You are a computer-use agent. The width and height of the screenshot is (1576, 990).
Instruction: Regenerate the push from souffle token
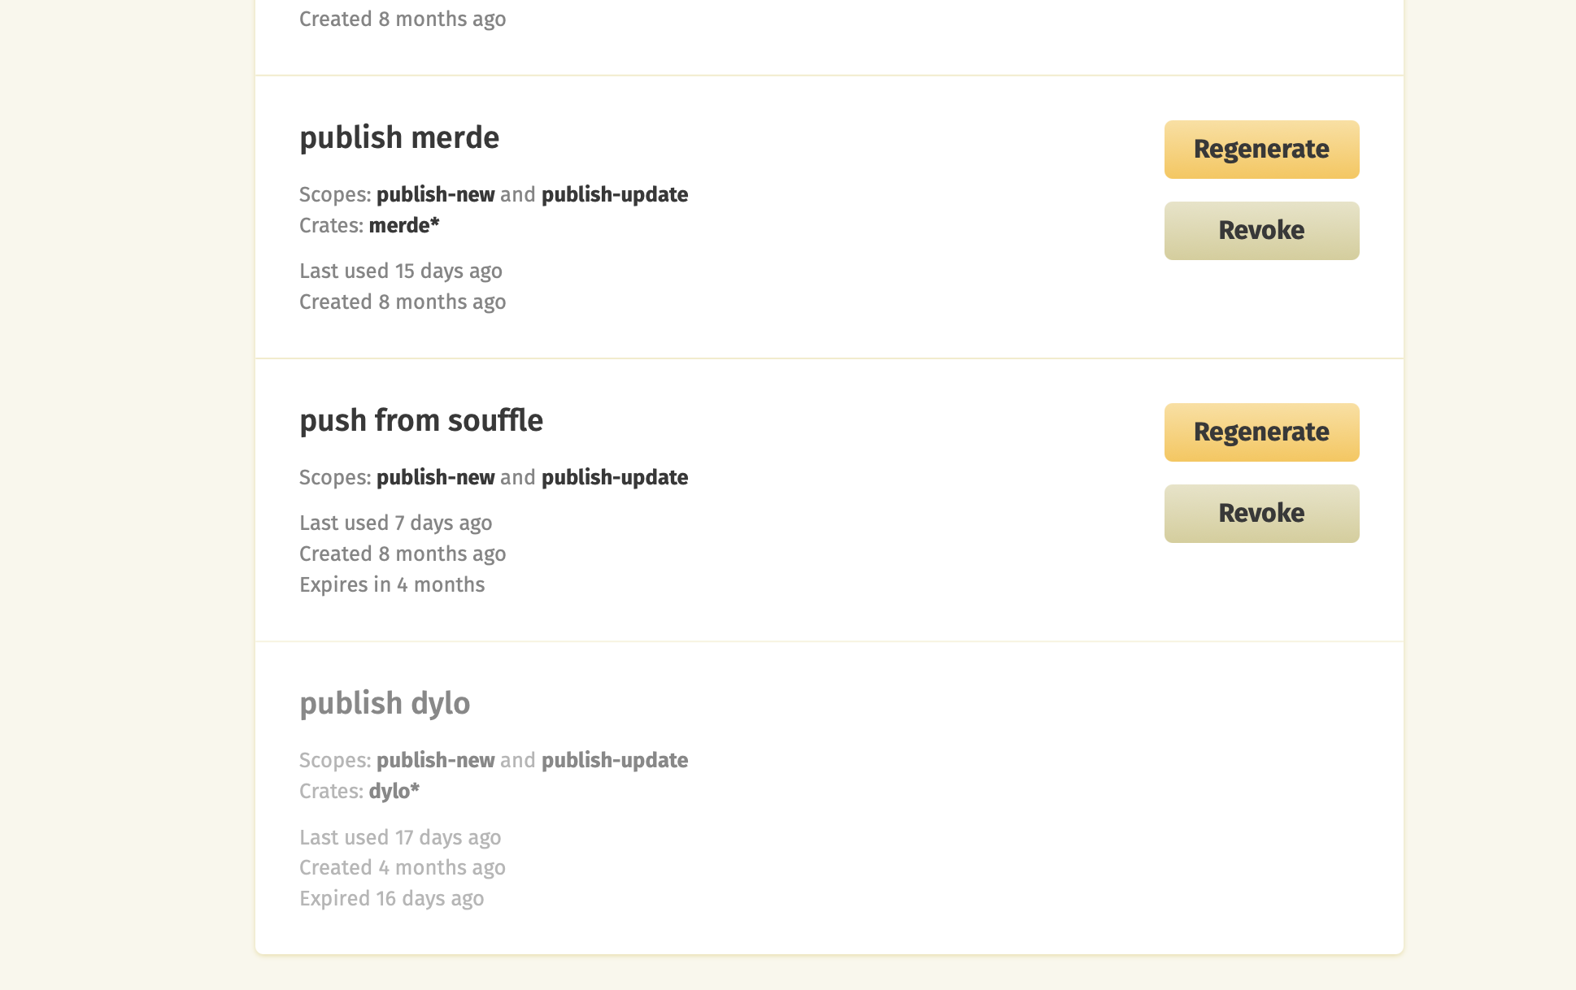click(x=1261, y=432)
